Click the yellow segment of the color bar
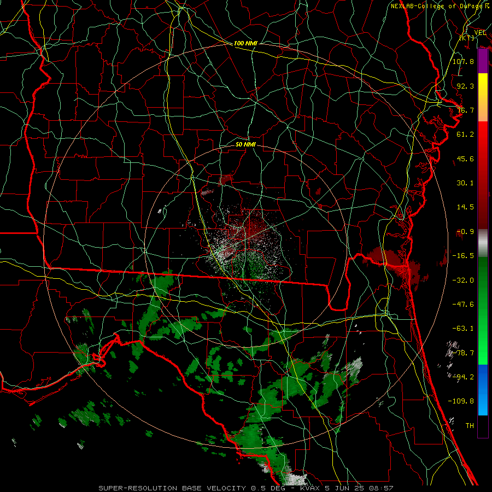This screenshot has width=492, height=492. pyautogui.click(x=483, y=97)
